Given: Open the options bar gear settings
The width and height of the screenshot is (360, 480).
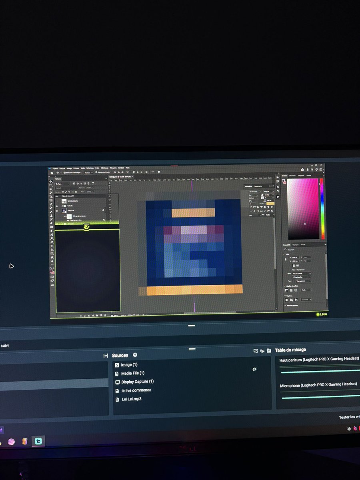Looking at the screenshot, I should tap(159, 172).
